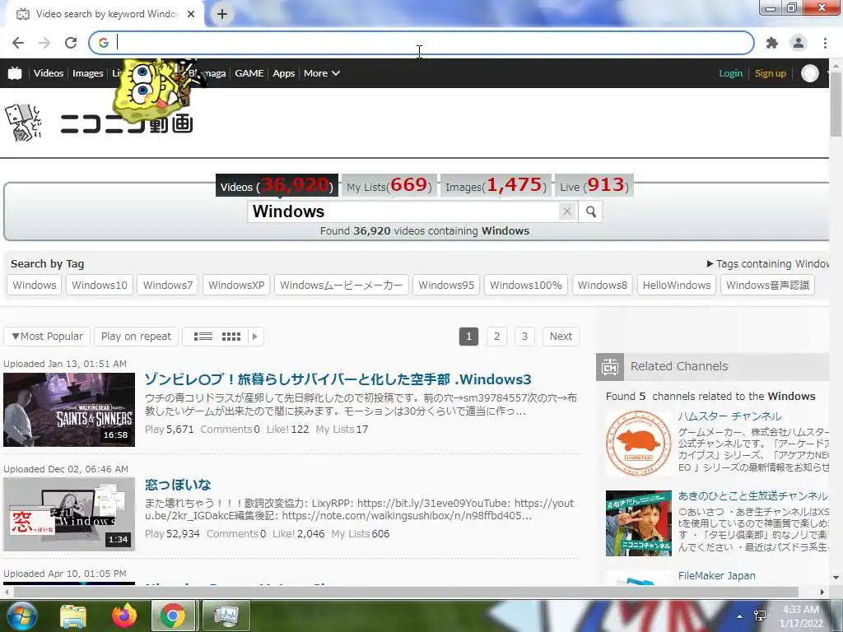
Task: Open File Explorer from taskbar
Action: (73, 616)
